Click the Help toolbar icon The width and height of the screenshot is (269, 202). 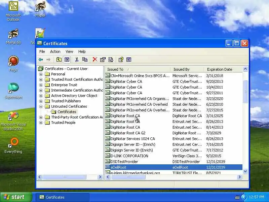(x=121, y=60)
